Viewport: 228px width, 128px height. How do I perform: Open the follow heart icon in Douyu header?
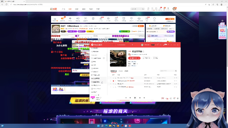[152, 9]
